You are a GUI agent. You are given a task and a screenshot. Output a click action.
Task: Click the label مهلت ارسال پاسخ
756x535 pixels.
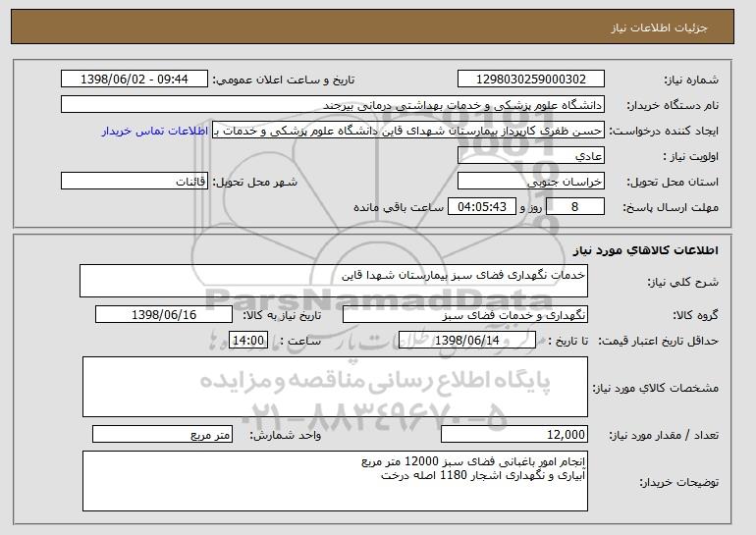click(x=671, y=207)
